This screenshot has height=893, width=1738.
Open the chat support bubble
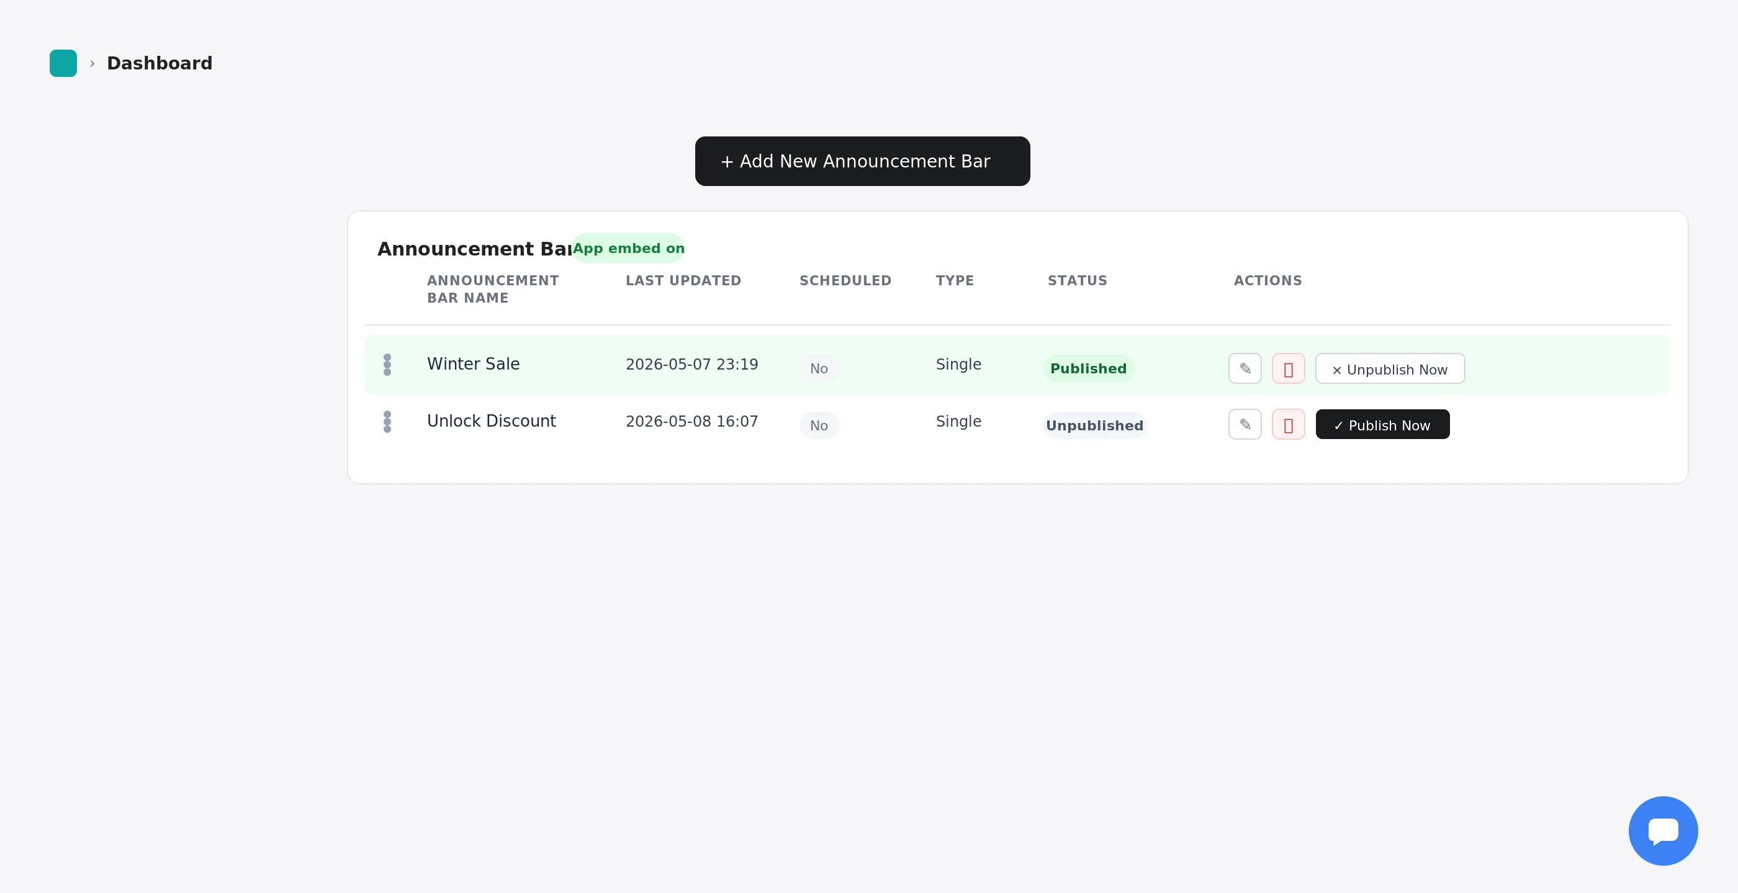click(1663, 831)
